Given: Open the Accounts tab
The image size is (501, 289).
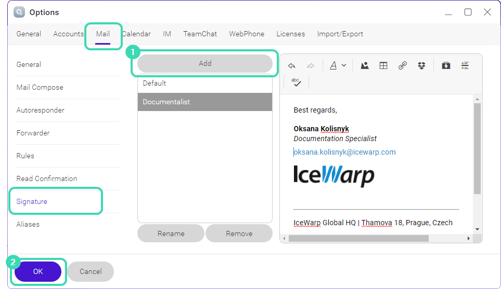Looking at the screenshot, I should pyautogui.click(x=68, y=34).
